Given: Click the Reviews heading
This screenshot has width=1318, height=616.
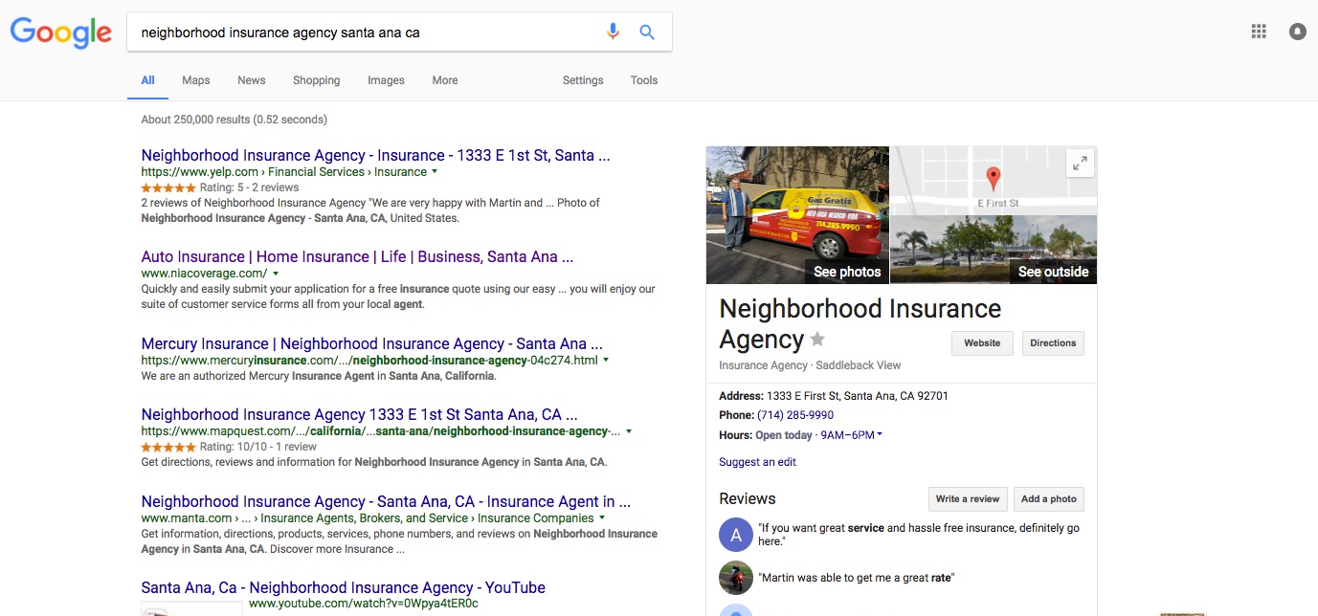Looking at the screenshot, I should [748, 498].
